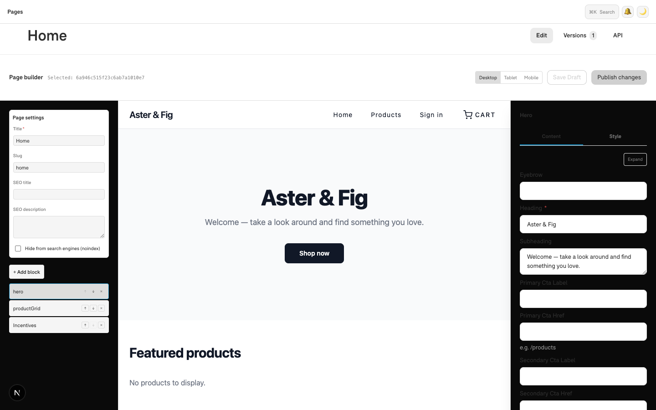Image resolution: width=656 pixels, height=410 pixels.
Task: Click Shop now button in preview
Action: click(314, 253)
